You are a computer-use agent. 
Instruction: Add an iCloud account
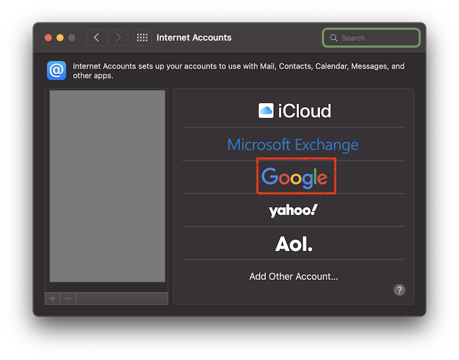pyautogui.click(x=294, y=111)
